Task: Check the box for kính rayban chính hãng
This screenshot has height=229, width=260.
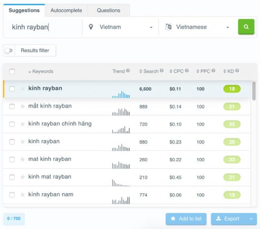Action: pyautogui.click(x=12, y=124)
